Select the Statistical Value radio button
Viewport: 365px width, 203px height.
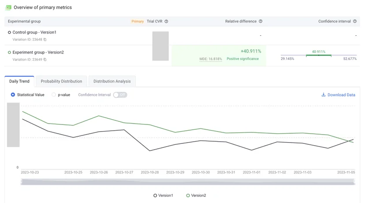click(13, 94)
